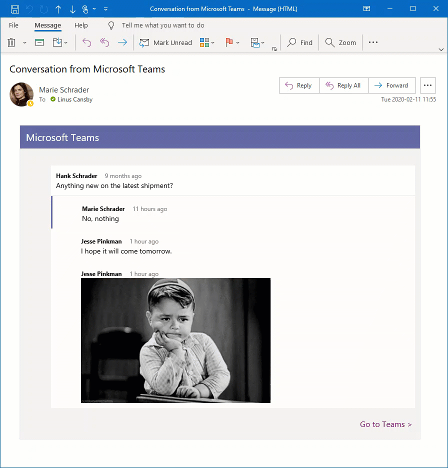The image size is (448, 468).
Task: Click 'No, nothing' reply text
Action: pos(100,219)
